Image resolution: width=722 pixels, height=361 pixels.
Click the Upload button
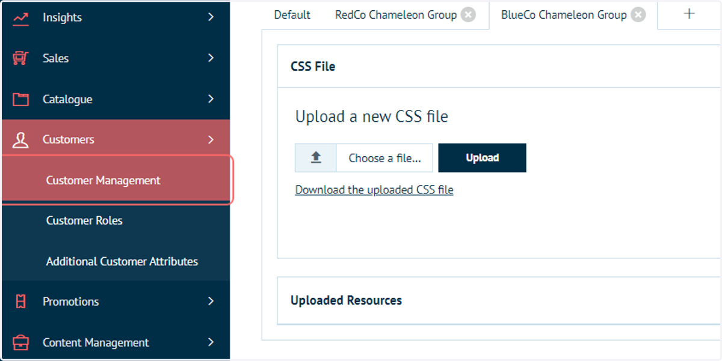tap(483, 158)
